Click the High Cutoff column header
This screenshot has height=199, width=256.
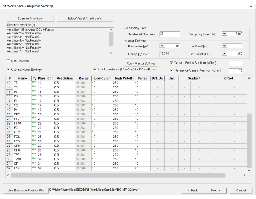(124, 78)
